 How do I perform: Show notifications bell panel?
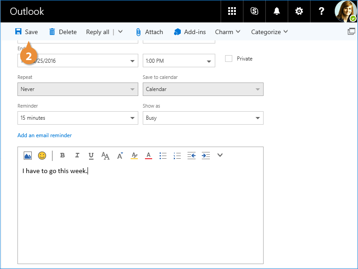(x=277, y=11)
